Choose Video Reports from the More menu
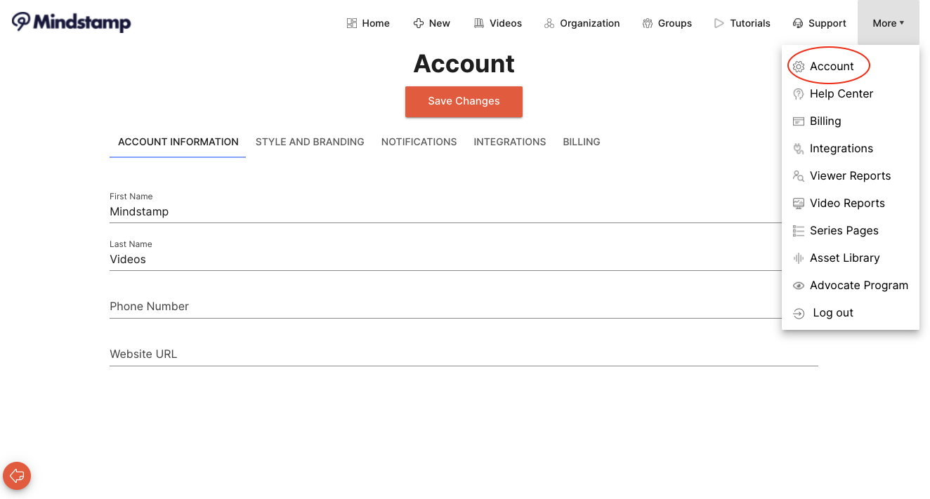930x499 pixels. pyautogui.click(x=847, y=203)
